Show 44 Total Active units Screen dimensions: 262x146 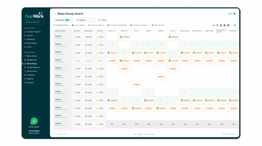[x=61, y=25]
